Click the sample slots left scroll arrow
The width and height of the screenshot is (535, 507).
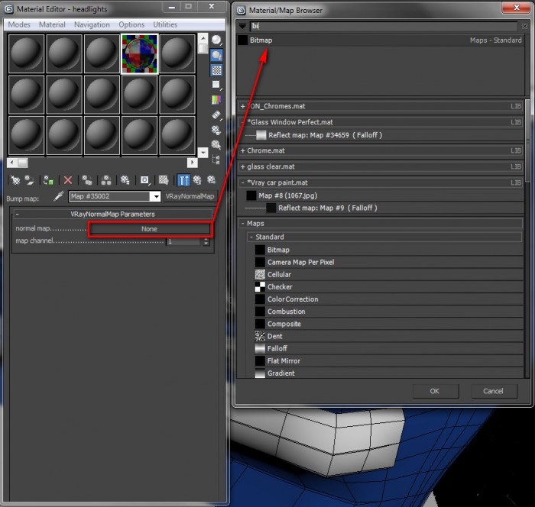coord(12,163)
